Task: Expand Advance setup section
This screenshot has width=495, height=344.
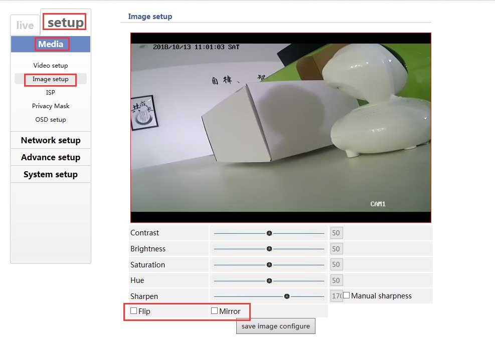Action: pyautogui.click(x=51, y=157)
